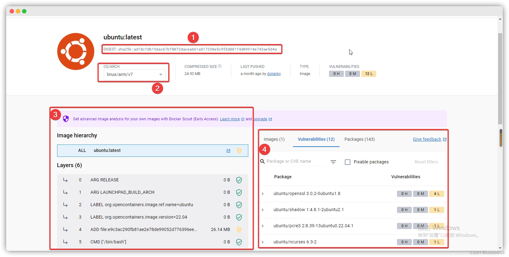Open the Give feedback link
509x257 pixels.
[x=427, y=140]
